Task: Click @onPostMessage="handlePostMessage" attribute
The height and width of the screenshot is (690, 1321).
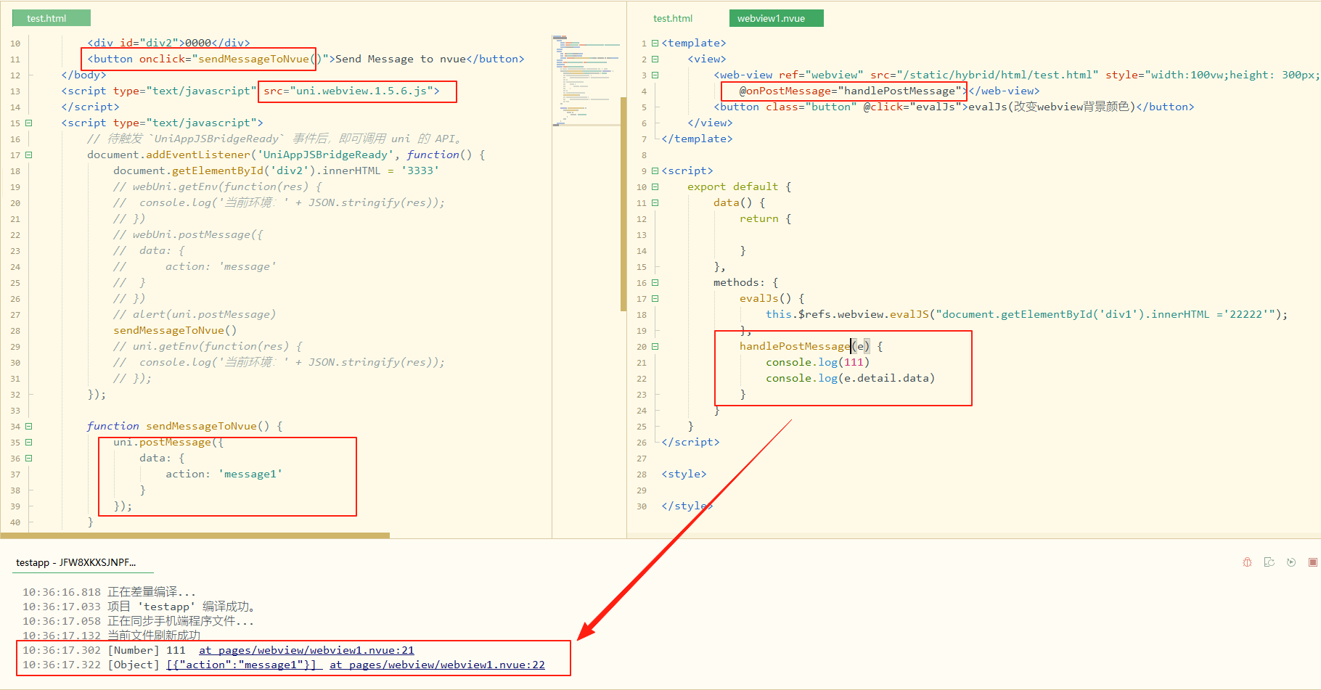Action: [851, 91]
